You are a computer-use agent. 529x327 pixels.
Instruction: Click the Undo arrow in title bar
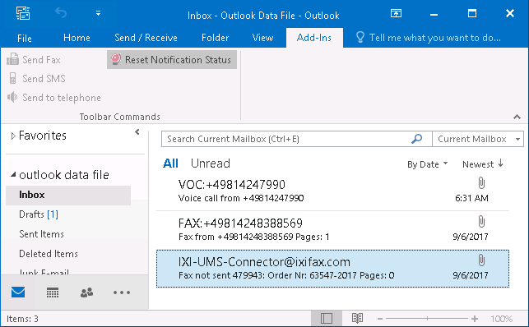point(61,13)
